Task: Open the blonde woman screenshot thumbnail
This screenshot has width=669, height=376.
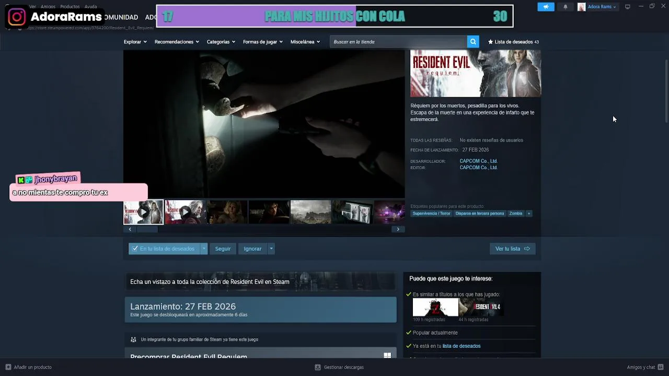Action: point(227,212)
